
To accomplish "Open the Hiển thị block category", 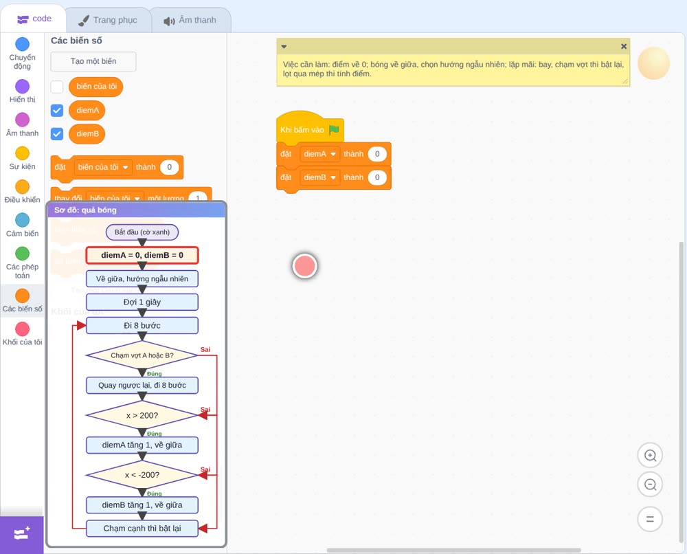I will point(23,91).
